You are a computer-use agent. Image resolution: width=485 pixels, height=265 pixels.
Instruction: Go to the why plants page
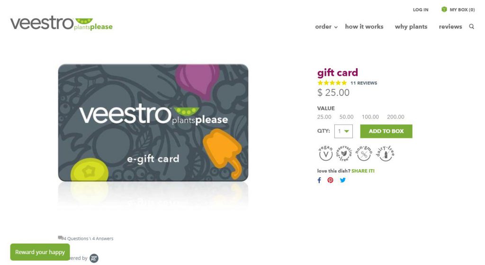coord(411,27)
